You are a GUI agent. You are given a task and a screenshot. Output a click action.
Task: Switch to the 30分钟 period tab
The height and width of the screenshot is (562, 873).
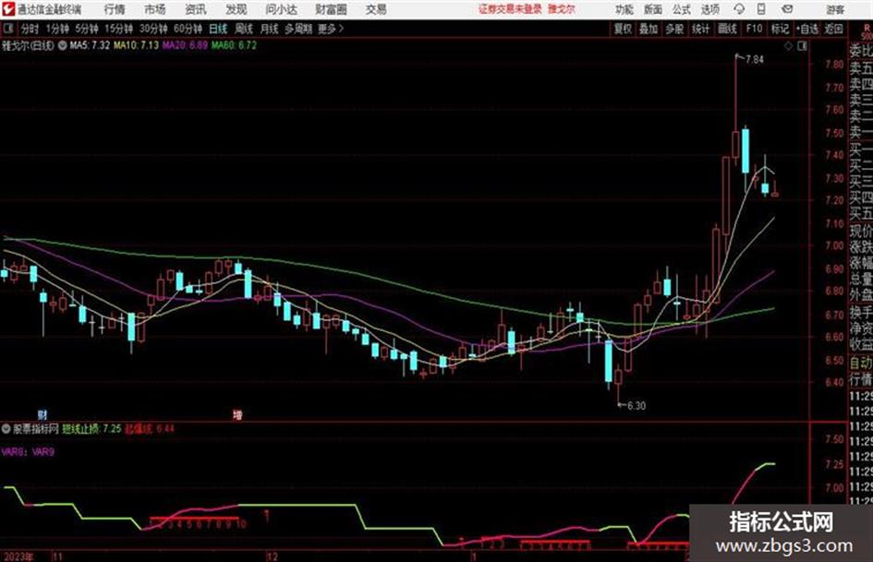(153, 29)
